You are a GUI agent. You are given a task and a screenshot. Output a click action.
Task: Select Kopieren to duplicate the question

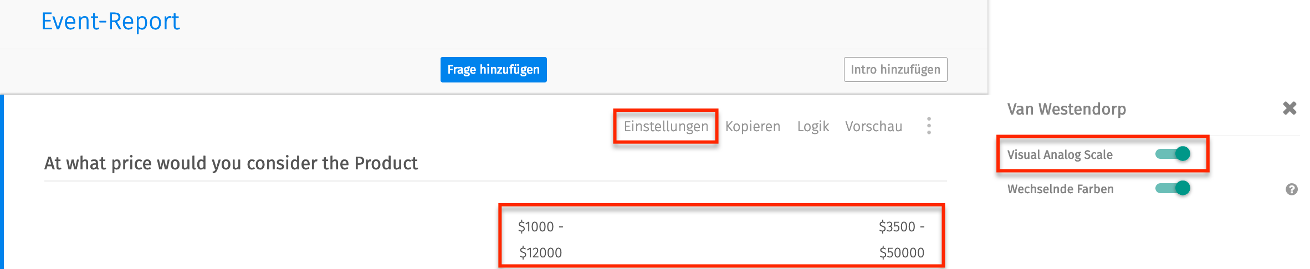[x=753, y=127]
